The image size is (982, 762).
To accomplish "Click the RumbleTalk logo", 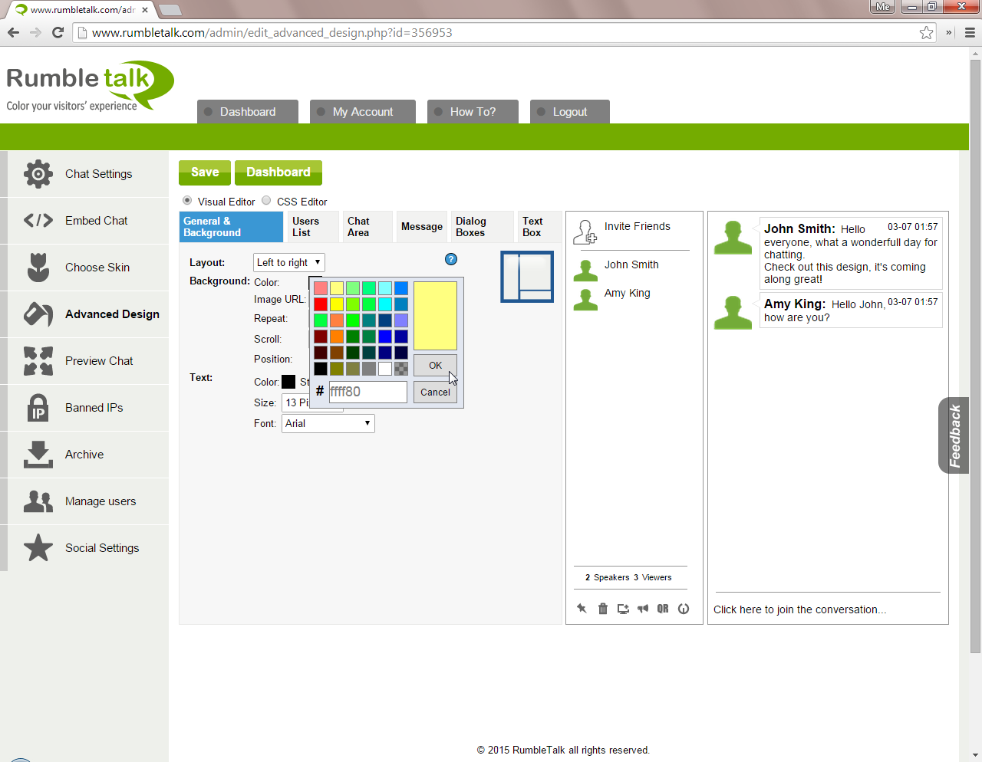I will click(90, 86).
